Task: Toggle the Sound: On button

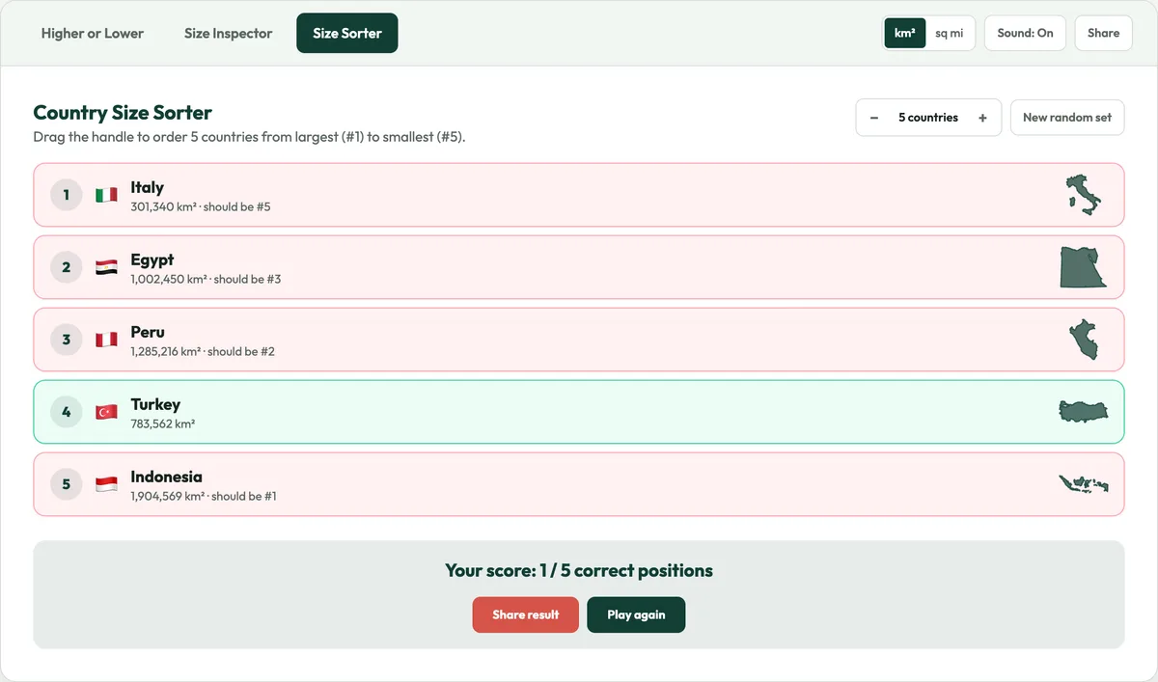Action: point(1025,33)
